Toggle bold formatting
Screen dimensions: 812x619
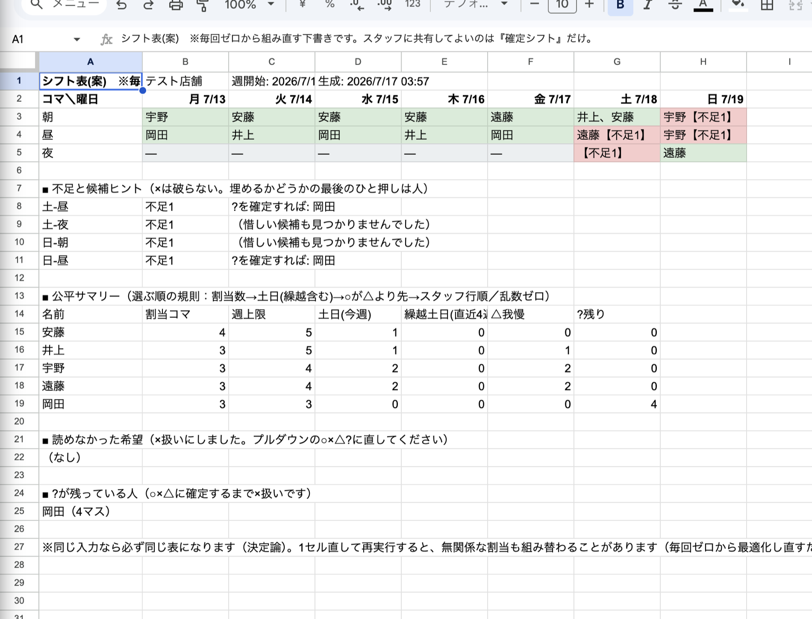(x=620, y=5)
